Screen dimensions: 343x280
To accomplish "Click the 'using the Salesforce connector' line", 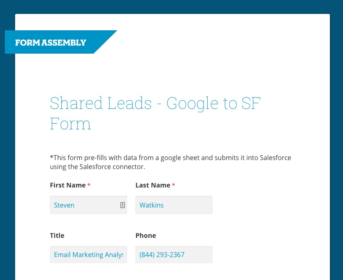I will (x=98, y=167).
